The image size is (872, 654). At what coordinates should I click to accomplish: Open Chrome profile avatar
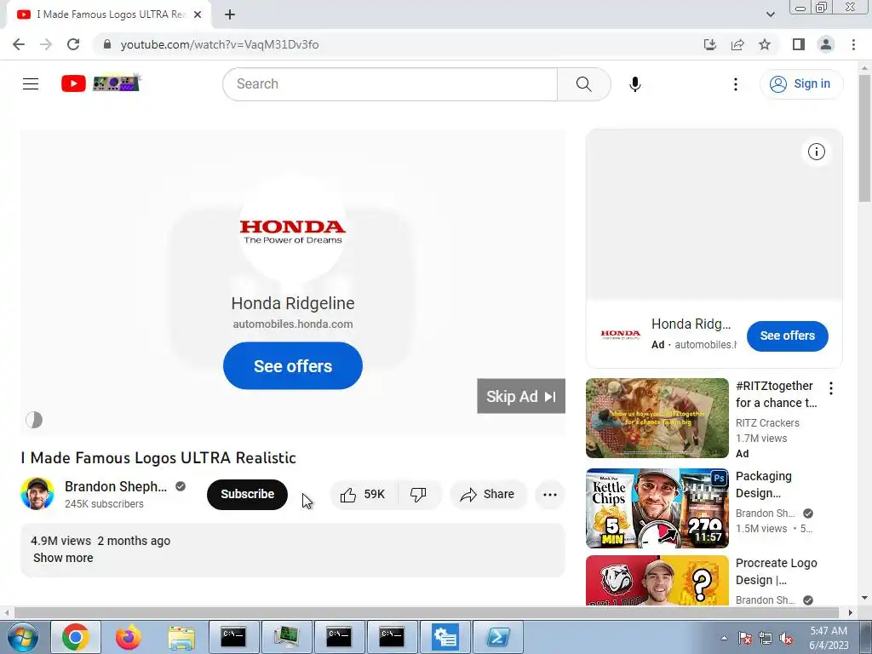point(826,44)
